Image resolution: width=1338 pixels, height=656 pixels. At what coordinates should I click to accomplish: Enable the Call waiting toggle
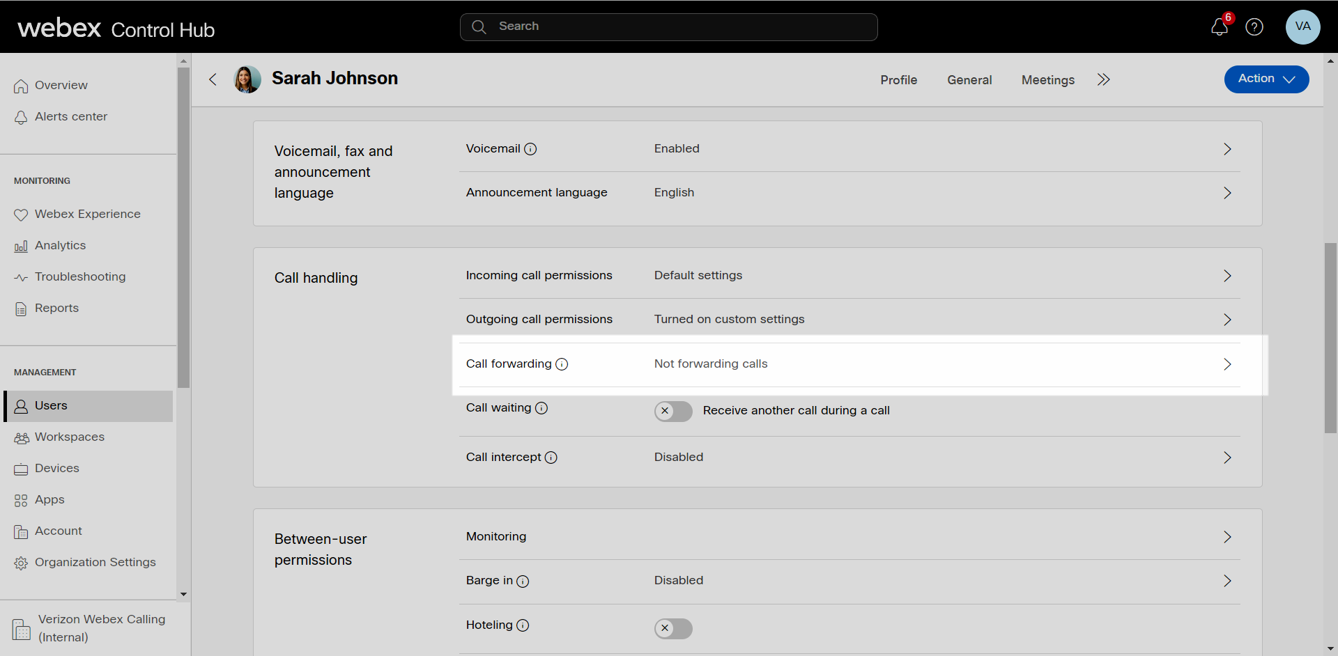click(673, 411)
